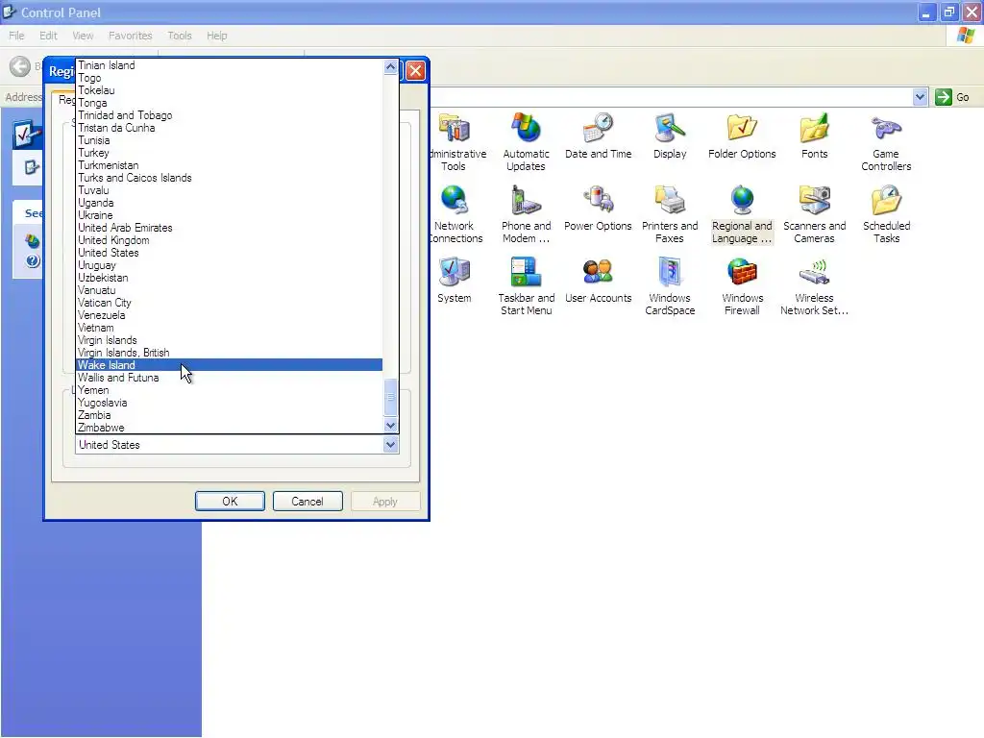The height and width of the screenshot is (738, 984).
Task: Select Vietnam in the list
Action: [x=229, y=328]
